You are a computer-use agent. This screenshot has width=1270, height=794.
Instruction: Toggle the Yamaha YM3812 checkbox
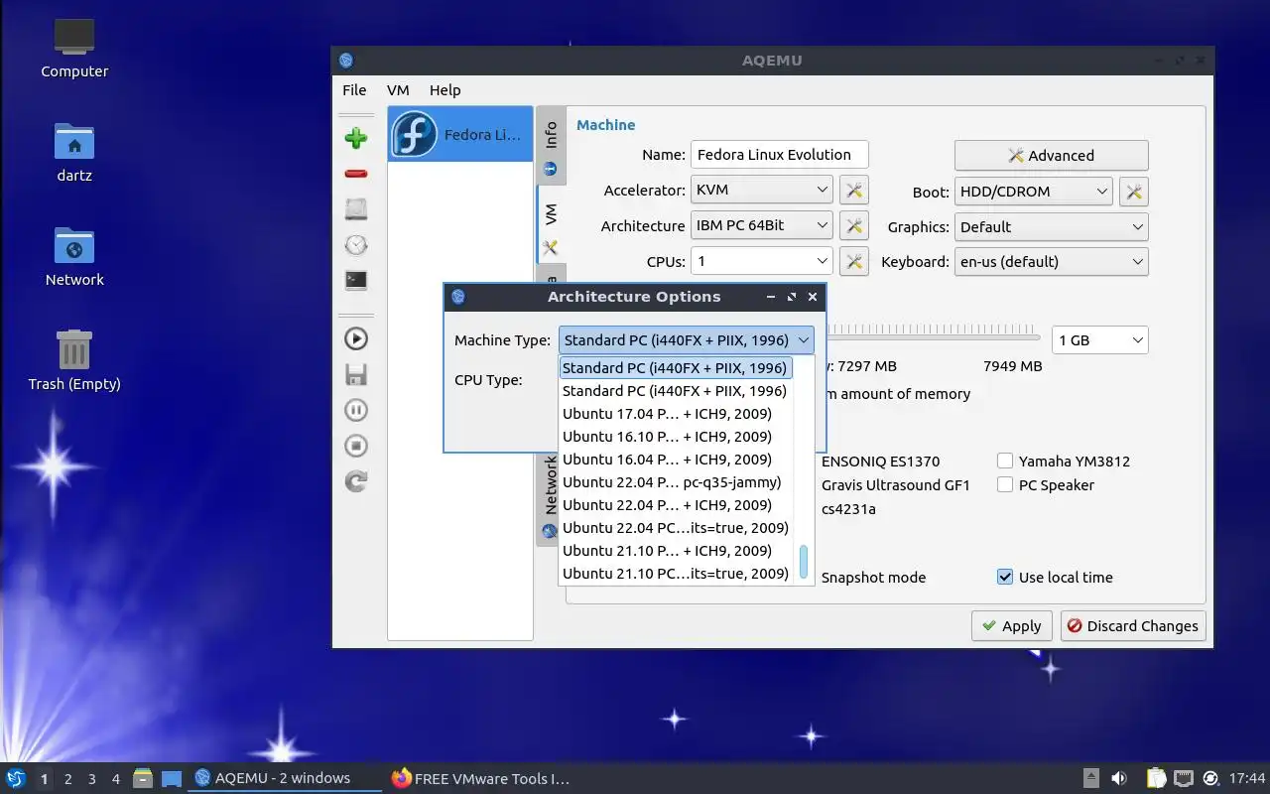click(x=1005, y=462)
